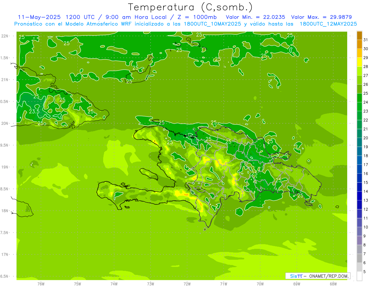Viewport: 374px width, 288px height.
Task: Click the '21N' latitude axis label
Action: point(4,80)
